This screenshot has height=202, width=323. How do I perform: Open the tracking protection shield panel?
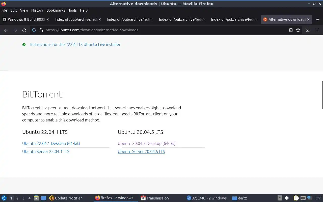click(34, 30)
